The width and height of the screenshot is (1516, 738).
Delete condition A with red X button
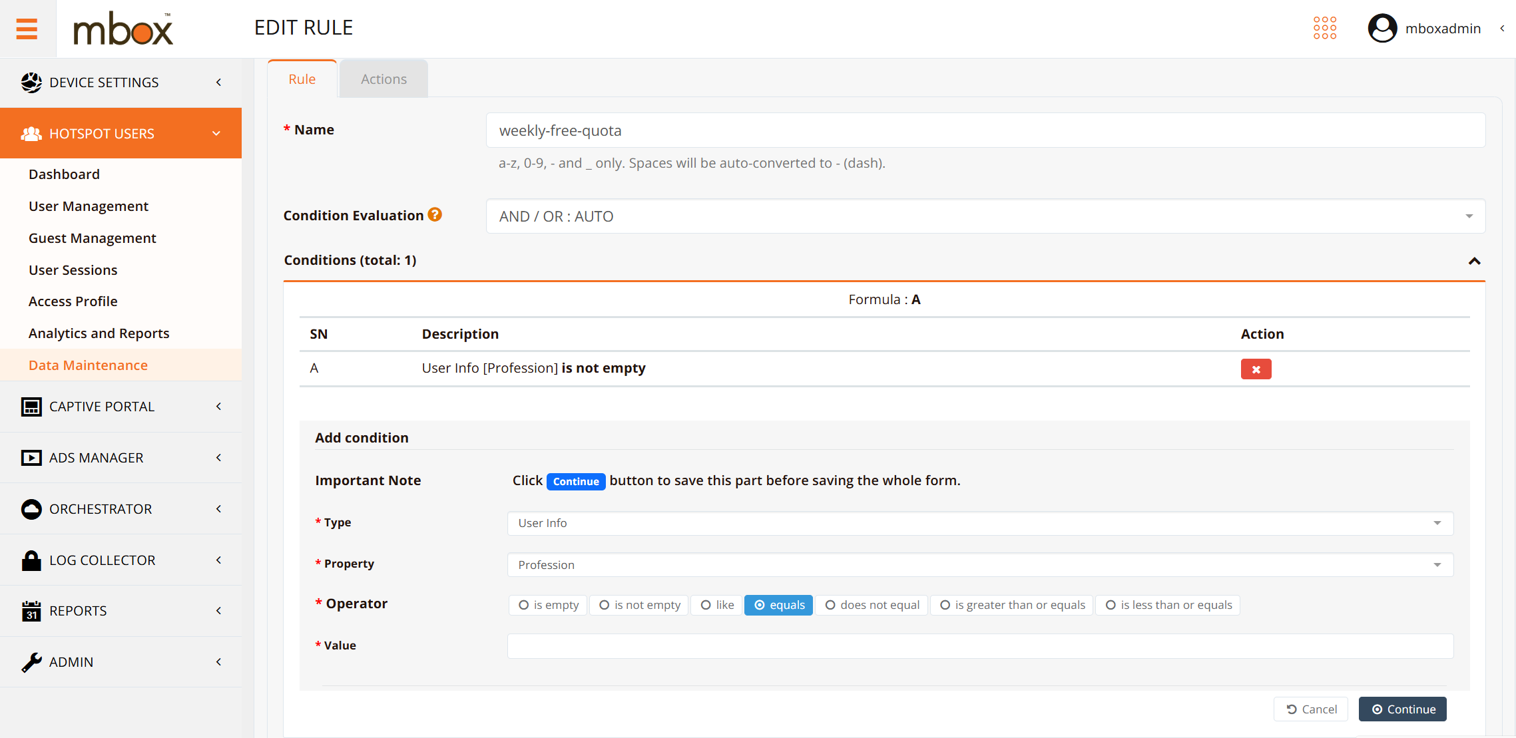tap(1256, 369)
